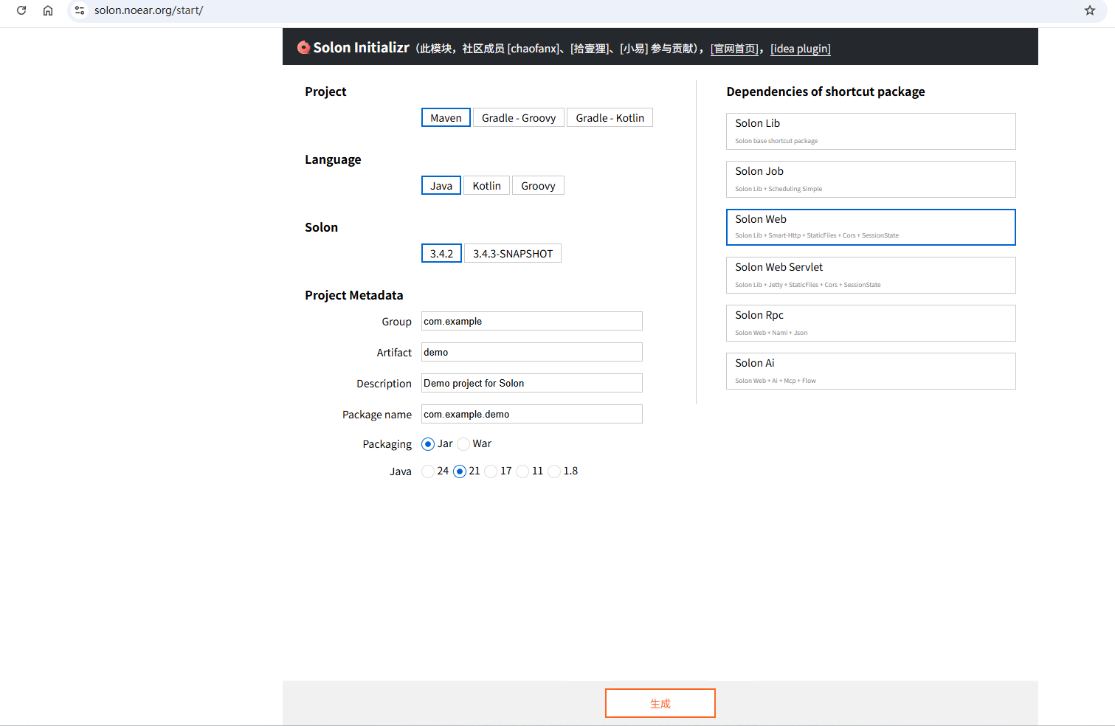Pick Solon version 3.4.2

click(441, 254)
